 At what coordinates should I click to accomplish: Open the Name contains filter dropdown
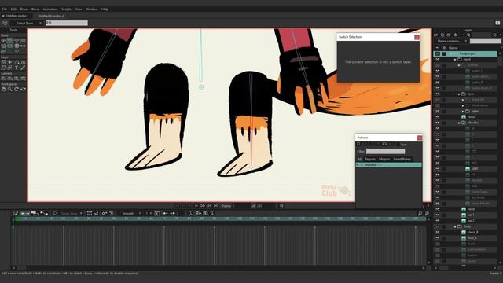pos(452,41)
